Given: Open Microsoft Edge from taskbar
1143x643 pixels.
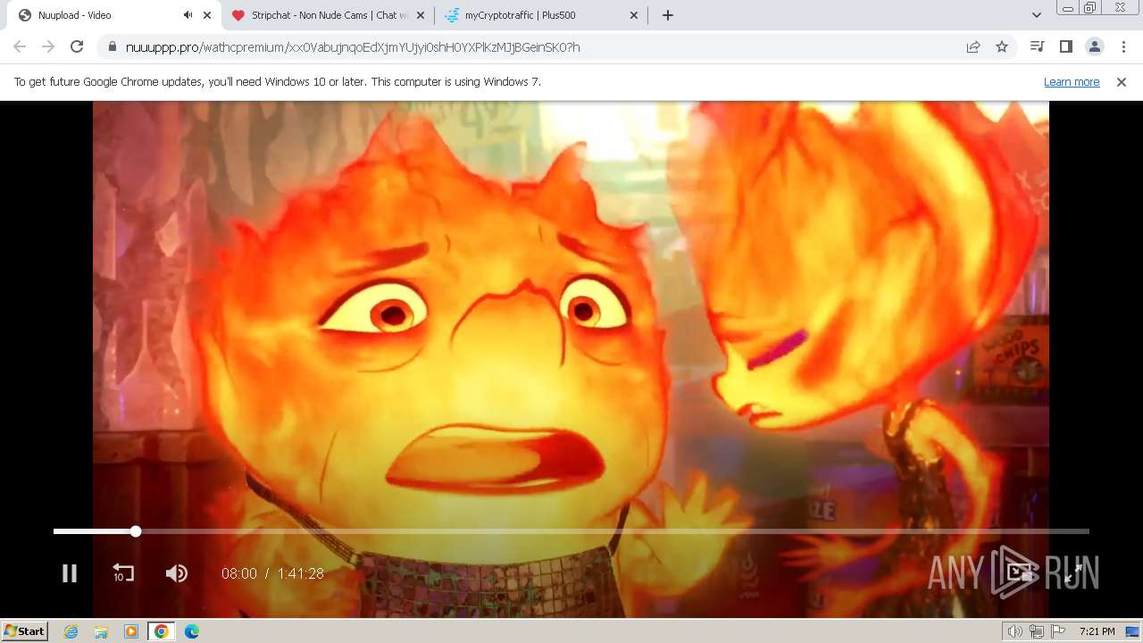Looking at the screenshot, I should [191, 631].
